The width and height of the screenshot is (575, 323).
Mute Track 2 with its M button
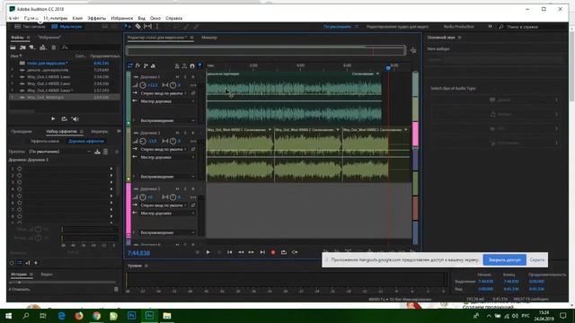click(178, 133)
